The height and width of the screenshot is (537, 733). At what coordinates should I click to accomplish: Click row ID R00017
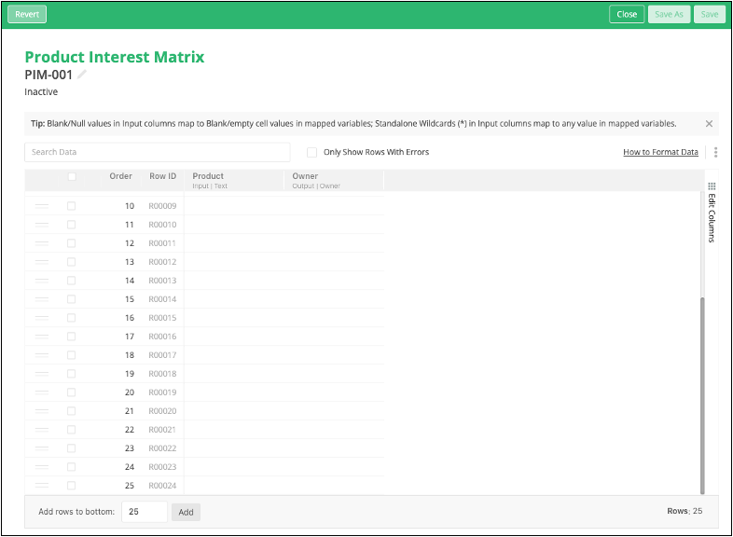click(x=162, y=355)
